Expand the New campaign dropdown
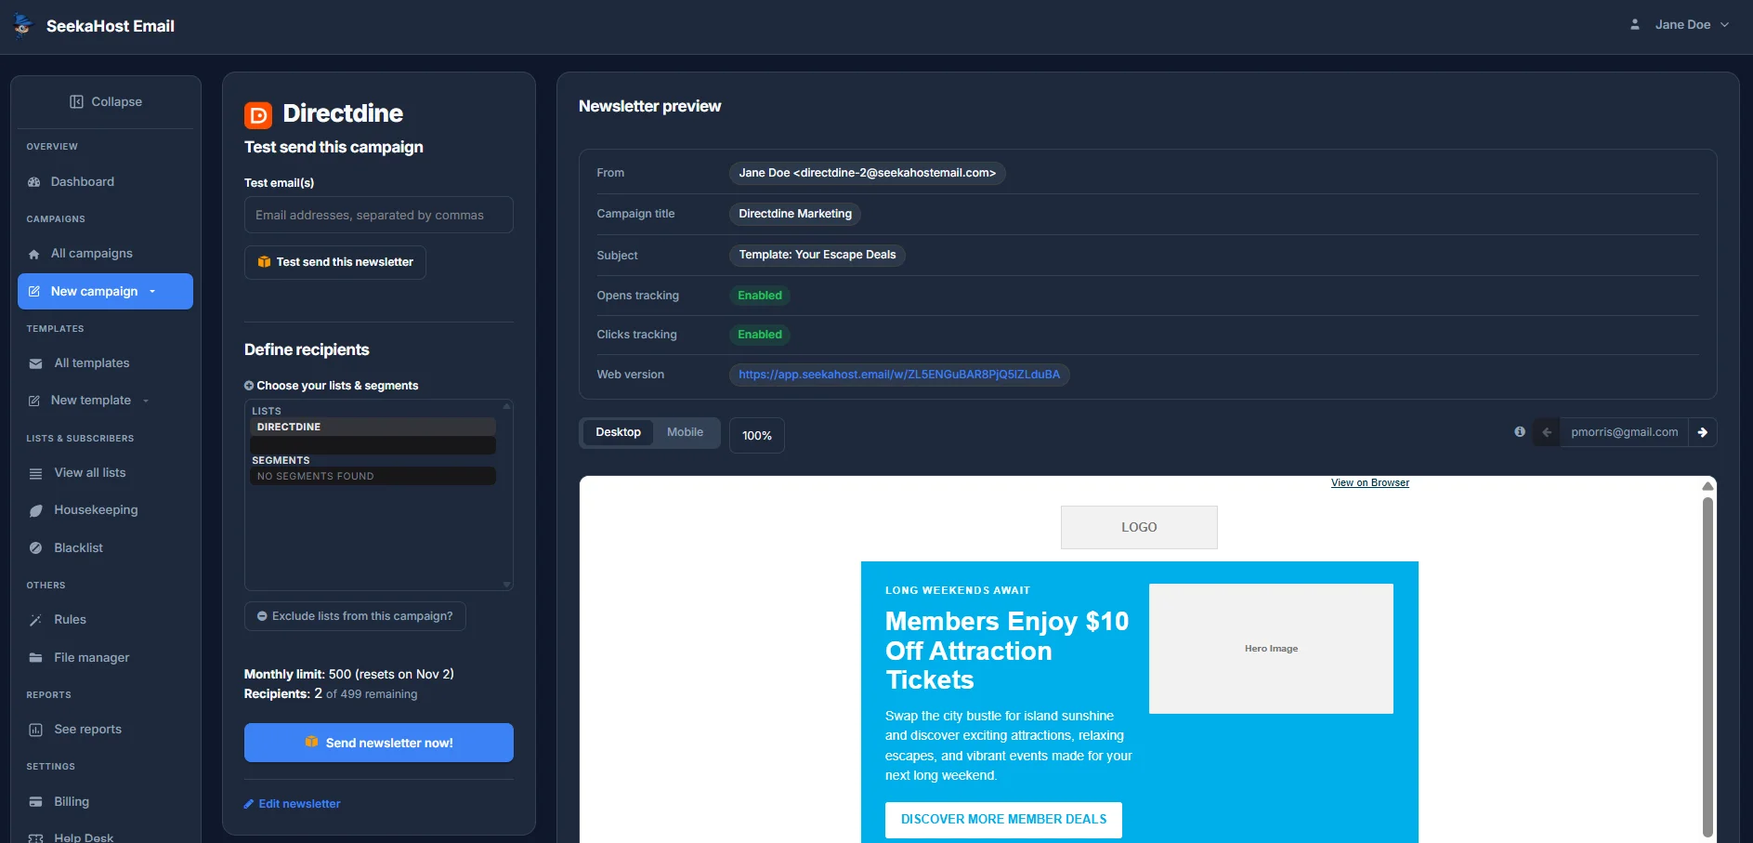The height and width of the screenshot is (843, 1753). (152, 292)
